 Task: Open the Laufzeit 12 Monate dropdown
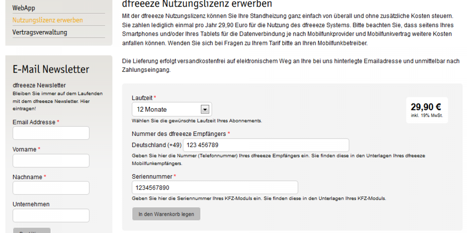tap(172, 110)
